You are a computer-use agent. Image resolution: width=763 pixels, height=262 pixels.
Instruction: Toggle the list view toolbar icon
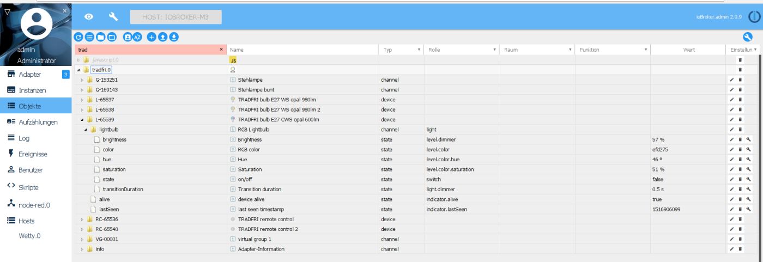[89, 37]
